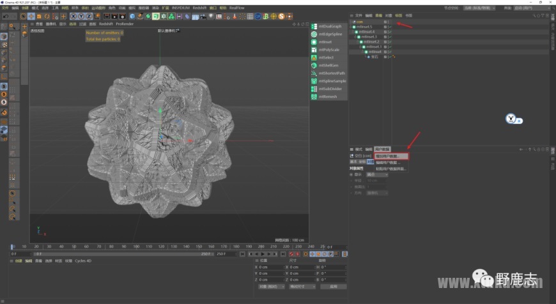The height and width of the screenshot is (304, 556).
Task: Open the material manager Cycles 4D menu
Action: tap(83, 261)
